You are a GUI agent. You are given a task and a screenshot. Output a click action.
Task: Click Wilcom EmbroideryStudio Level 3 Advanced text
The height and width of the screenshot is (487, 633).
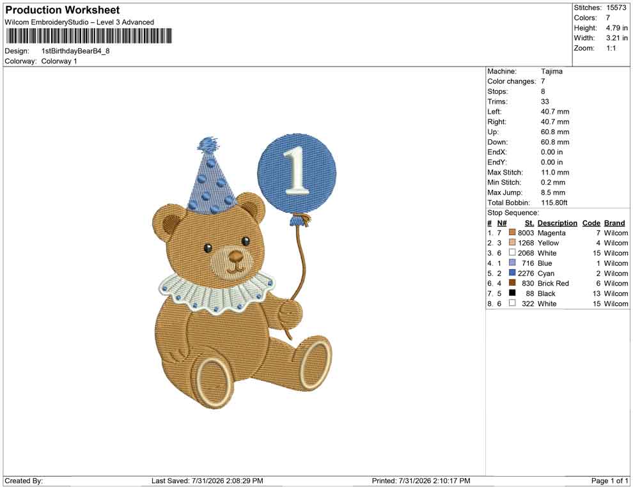click(79, 22)
